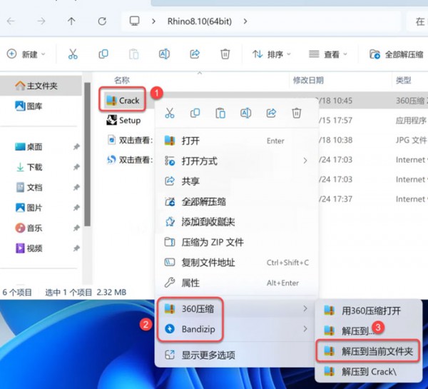Unpin 音乐 using its pin icon
This screenshot has height=389, width=428.
(76, 228)
